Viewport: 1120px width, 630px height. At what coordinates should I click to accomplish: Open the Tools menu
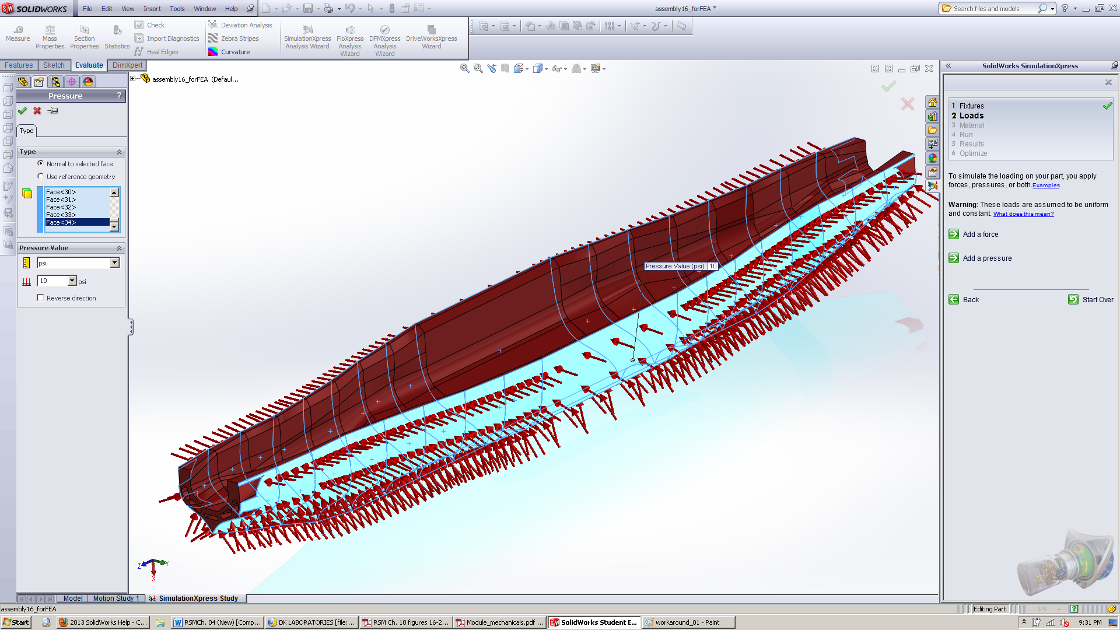(177, 9)
